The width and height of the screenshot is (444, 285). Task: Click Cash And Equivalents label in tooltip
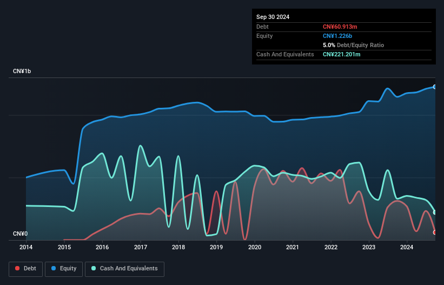(x=285, y=54)
